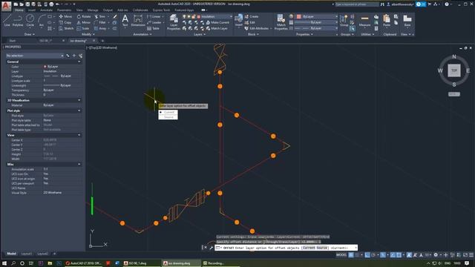Insert a Table annotation
This screenshot has height=267, width=475.
coord(154,28)
